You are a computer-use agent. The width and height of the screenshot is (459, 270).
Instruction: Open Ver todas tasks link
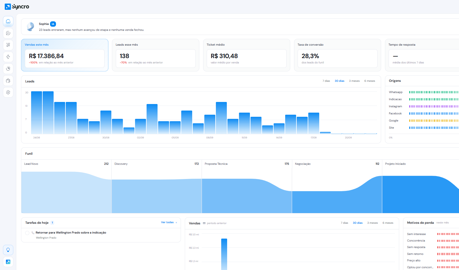(169, 222)
